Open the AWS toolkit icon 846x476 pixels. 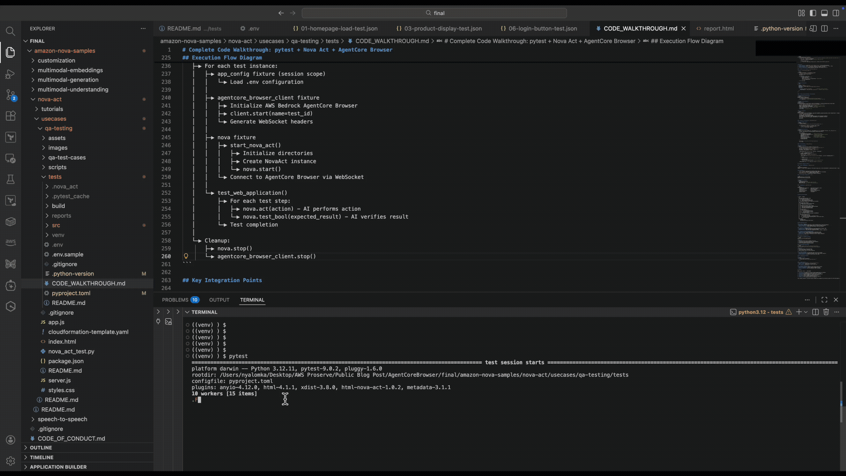click(11, 242)
